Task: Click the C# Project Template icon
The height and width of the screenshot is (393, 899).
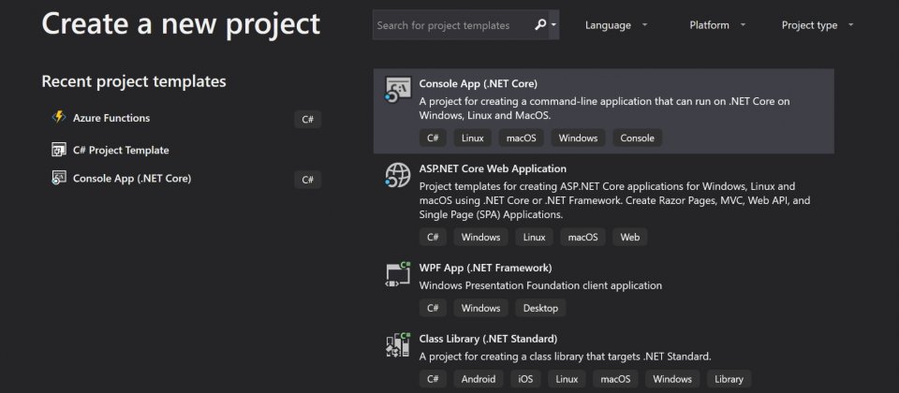Action: coord(58,150)
